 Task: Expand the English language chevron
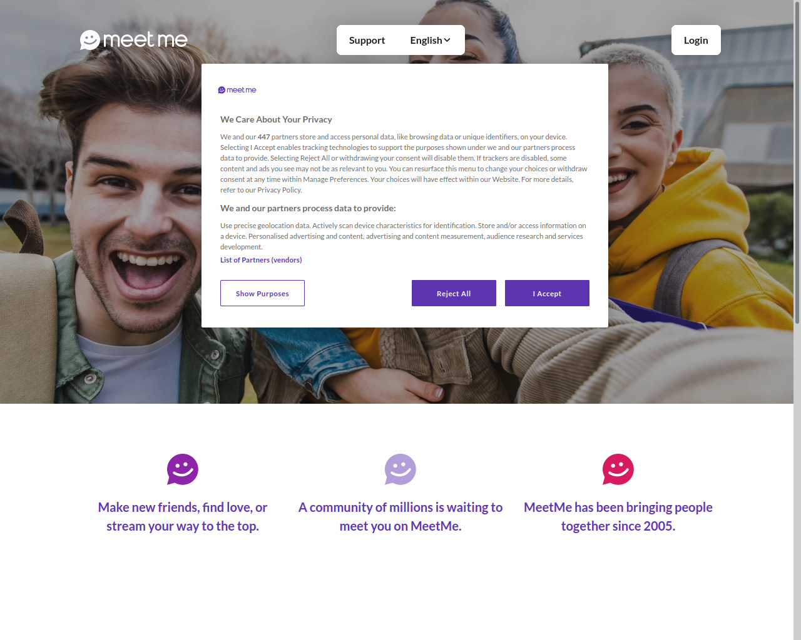coord(447,41)
